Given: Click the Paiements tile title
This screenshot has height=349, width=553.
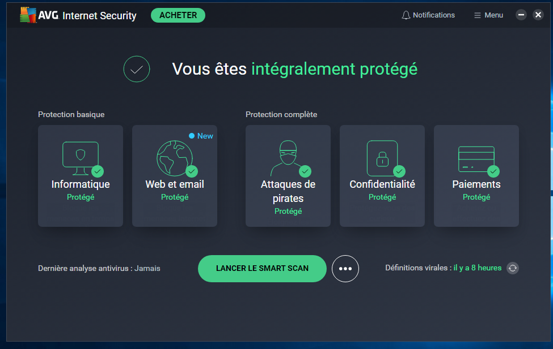Looking at the screenshot, I should pos(476,184).
